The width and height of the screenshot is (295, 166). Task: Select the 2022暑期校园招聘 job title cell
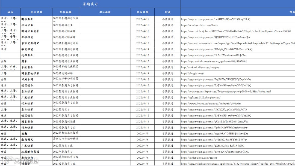pyautogui.click(x=66, y=31)
